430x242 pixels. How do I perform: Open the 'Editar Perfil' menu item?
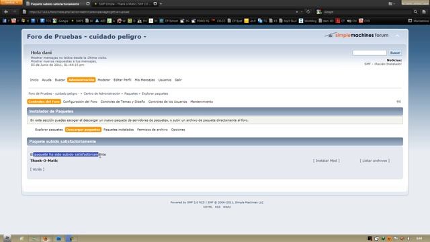(122, 80)
